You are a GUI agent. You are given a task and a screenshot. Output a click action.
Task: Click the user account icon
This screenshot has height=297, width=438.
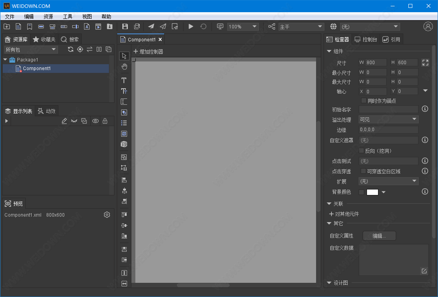click(428, 26)
